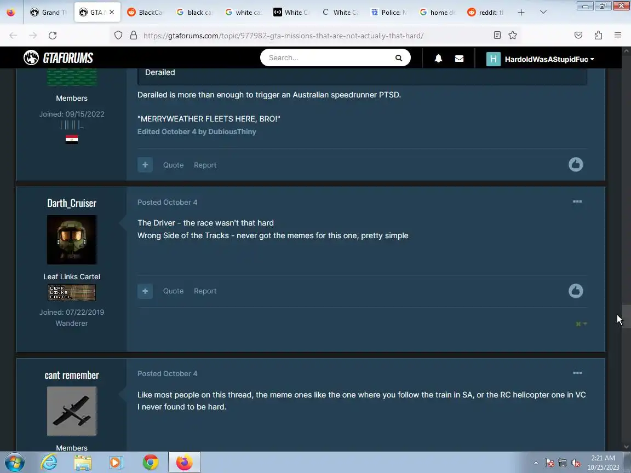Switch to the reddit: tl tab
631x473 pixels.
tap(486, 13)
